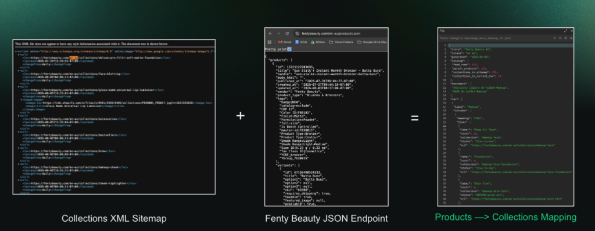Toggle the Pretty print checkbox
The image size is (595, 231).
point(289,49)
